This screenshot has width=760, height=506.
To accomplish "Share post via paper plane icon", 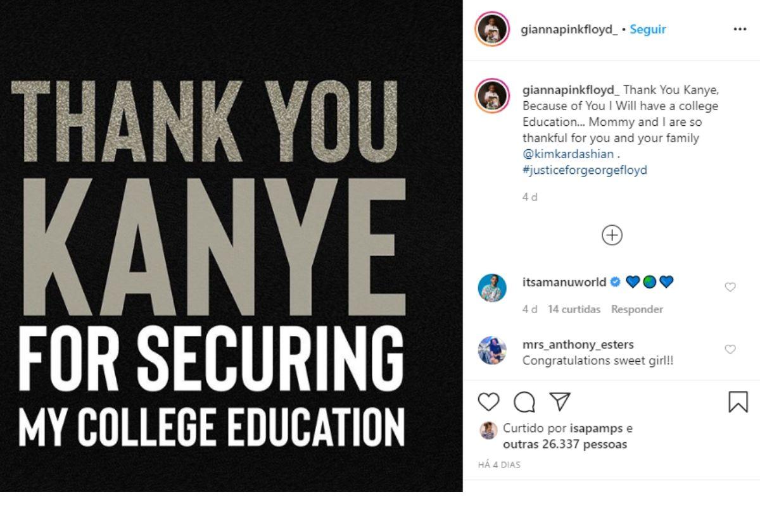I will pyautogui.click(x=560, y=402).
